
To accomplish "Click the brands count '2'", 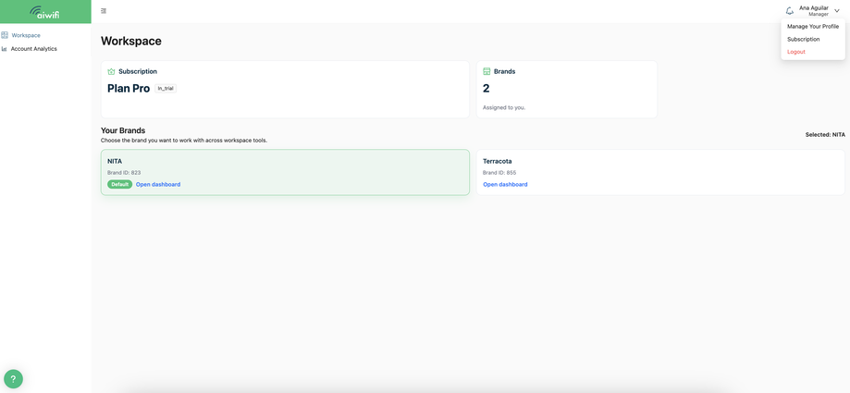I will click(487, 89).
